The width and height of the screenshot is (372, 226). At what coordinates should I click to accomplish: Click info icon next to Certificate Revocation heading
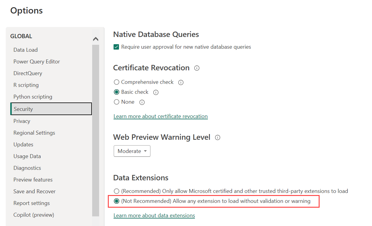[x=197, y=68]
